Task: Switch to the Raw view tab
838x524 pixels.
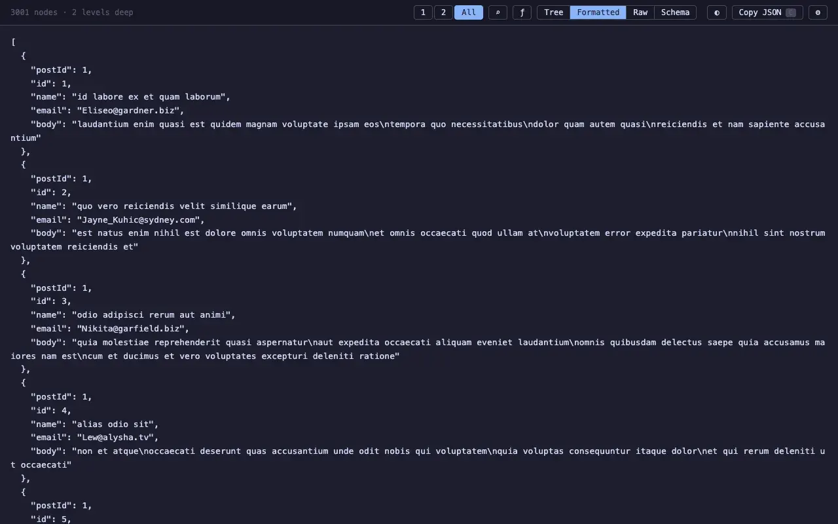Action: (640, 12)
